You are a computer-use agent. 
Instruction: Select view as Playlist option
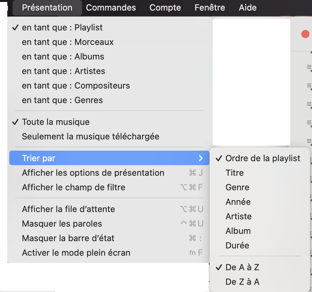click(62, 27)
